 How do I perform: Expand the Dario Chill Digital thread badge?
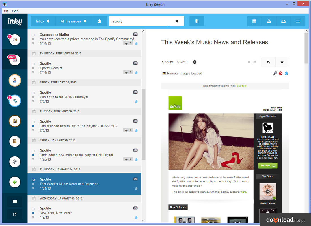pyautogui.click(x=128, y=159)
